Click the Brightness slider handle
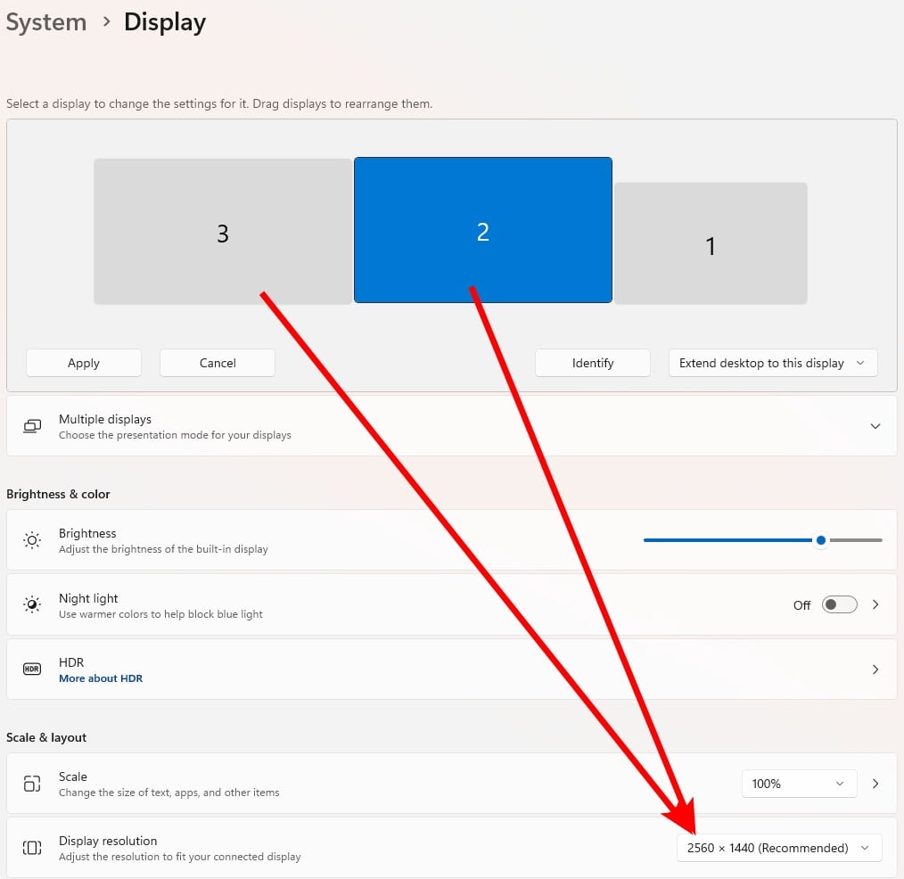 [821, 540]
